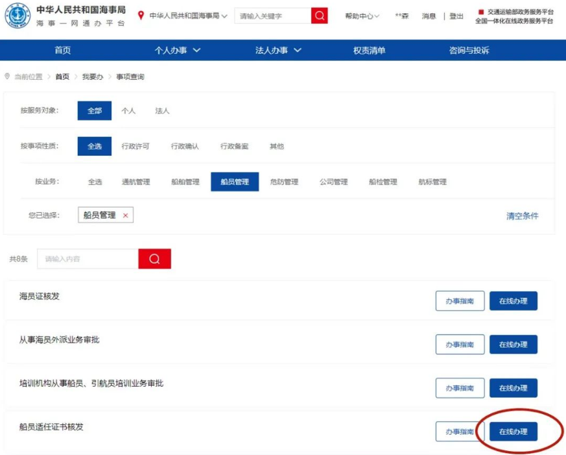Click 在线办理 for 船员适任证书核发
This screenshot has width=566, height=455.
pyautogui.click(x=513, y=432)
